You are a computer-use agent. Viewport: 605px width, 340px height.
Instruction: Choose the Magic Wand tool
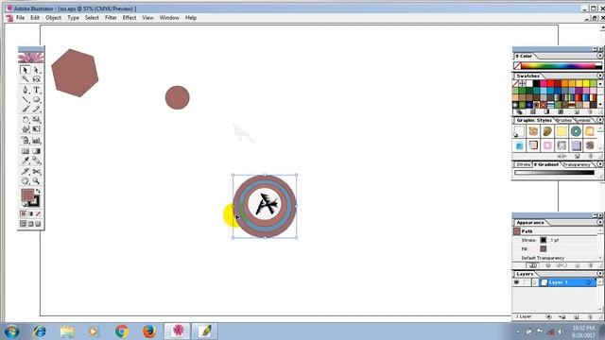click(x=26, y=79)
